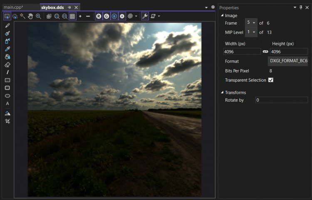Select the Crop tool
Image resolution: width=312 pixels, height=200 pixels.
(7, 121)
